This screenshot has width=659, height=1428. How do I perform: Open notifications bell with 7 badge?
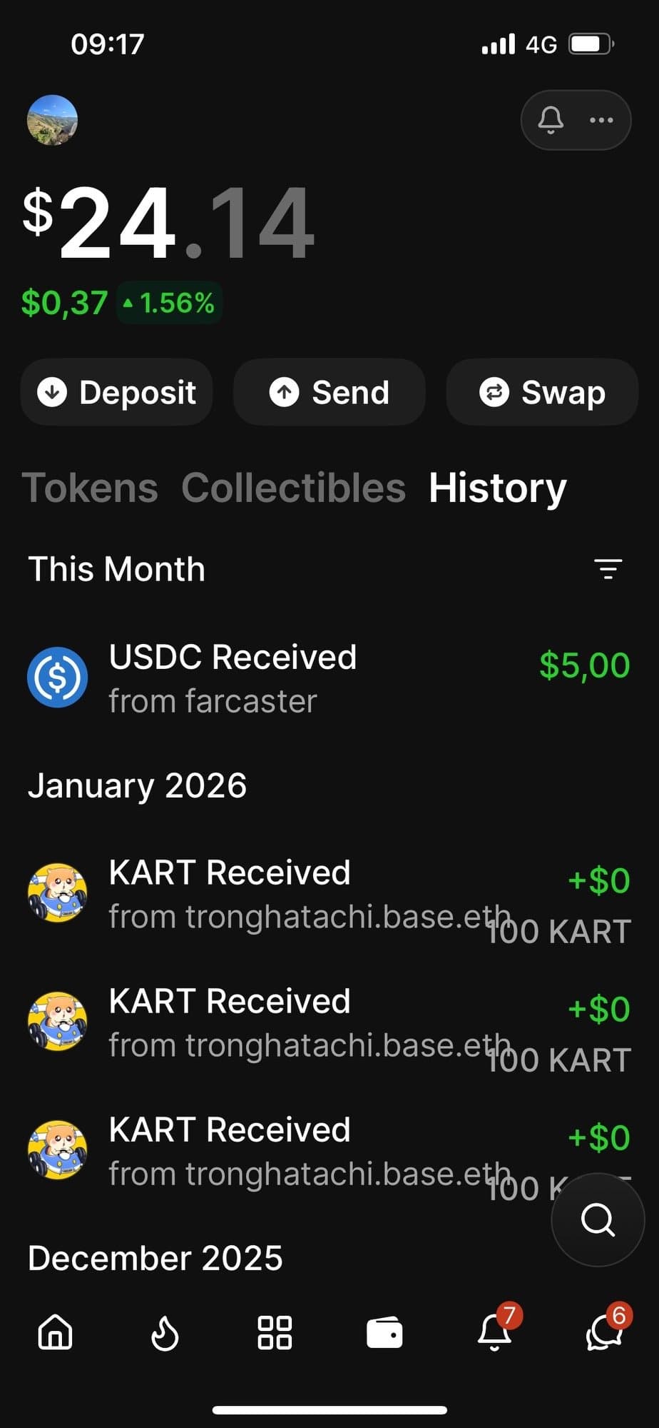(x=495, y=1332)
